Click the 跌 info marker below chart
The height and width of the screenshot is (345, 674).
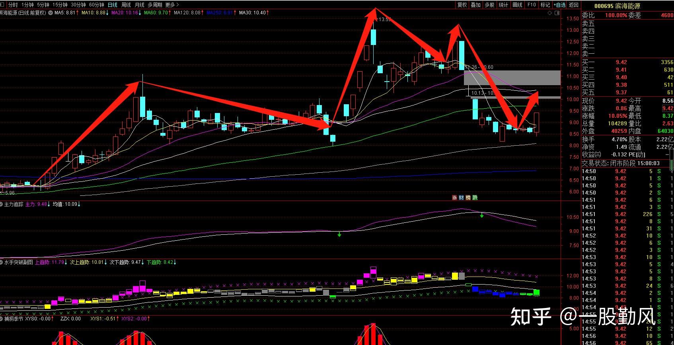(x=475, y=197)
